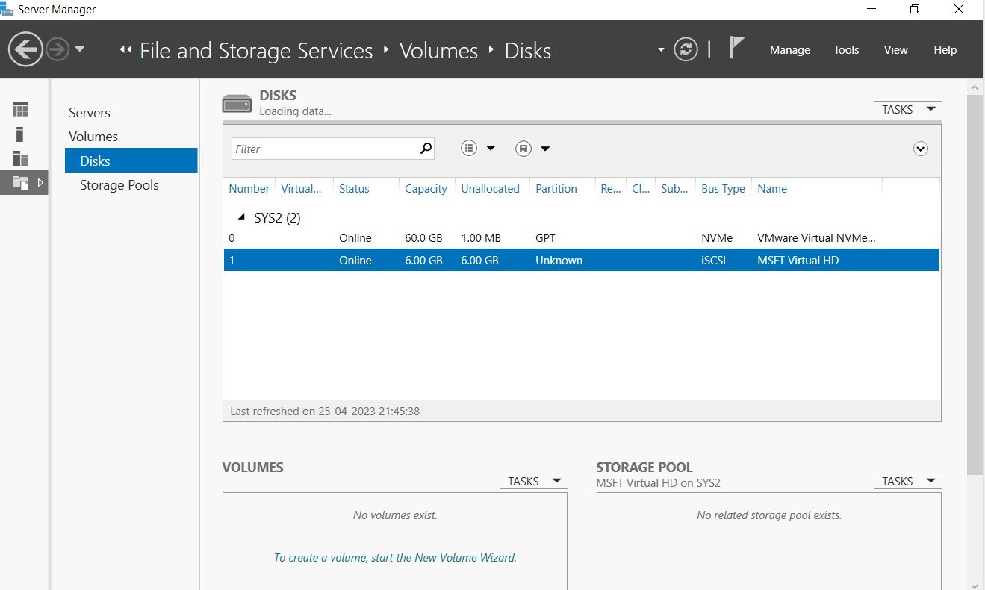
Task: Click the forward navigation arrow
Action: tap(58, 50)
